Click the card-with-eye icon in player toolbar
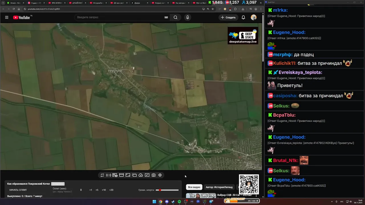Image resolution: width=365 pixels, height=205 pixels. (x=115, y=175)
